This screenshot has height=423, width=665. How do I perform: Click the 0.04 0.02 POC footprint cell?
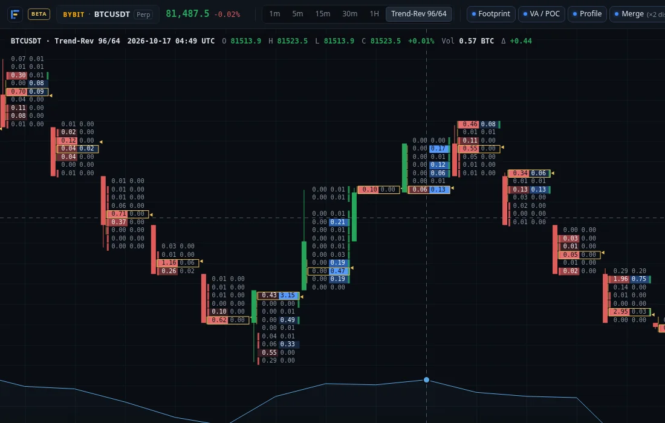[x=77, y=149]
